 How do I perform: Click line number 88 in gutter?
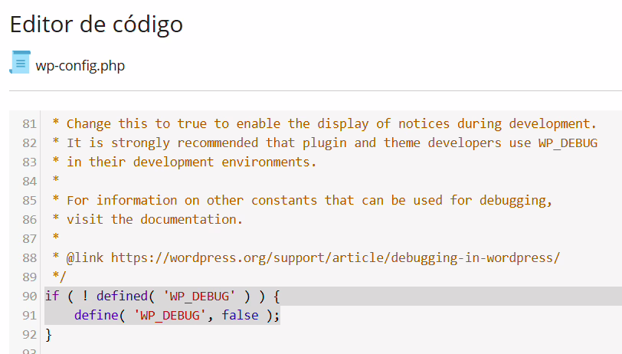pyautogui.click(x=29, y=257)
